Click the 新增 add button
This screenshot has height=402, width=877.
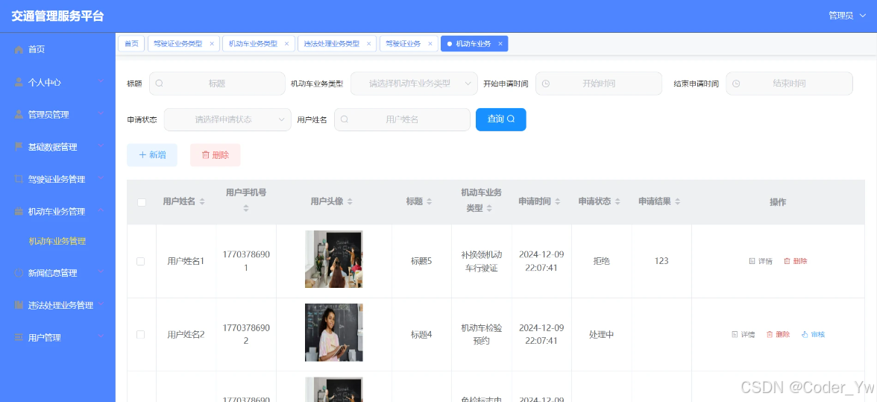tap(152, 155)
